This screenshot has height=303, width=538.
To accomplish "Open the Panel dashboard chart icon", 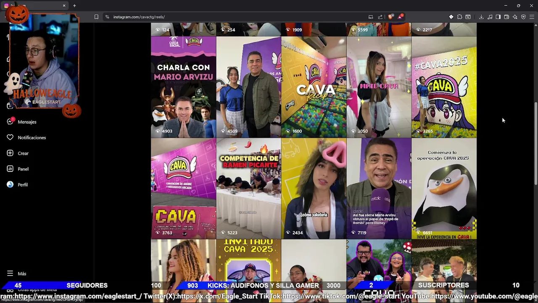I will (x=10, y=169).
